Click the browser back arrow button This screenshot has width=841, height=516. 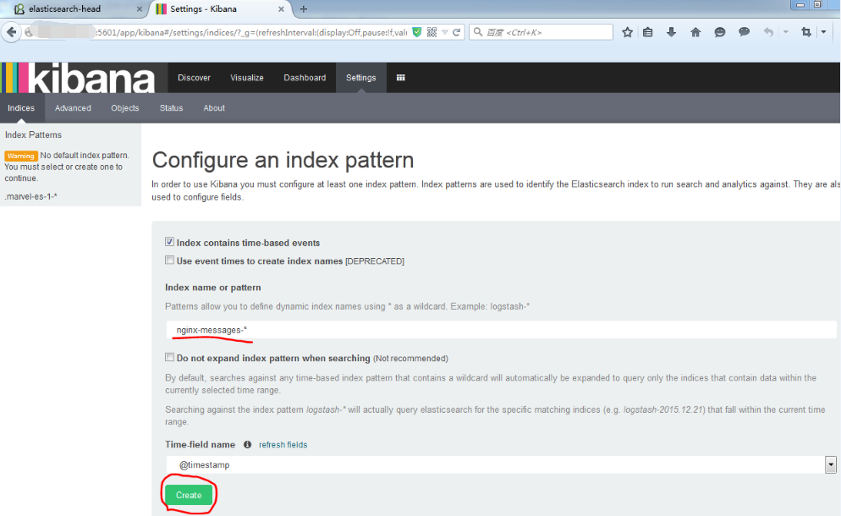(11, 32)
